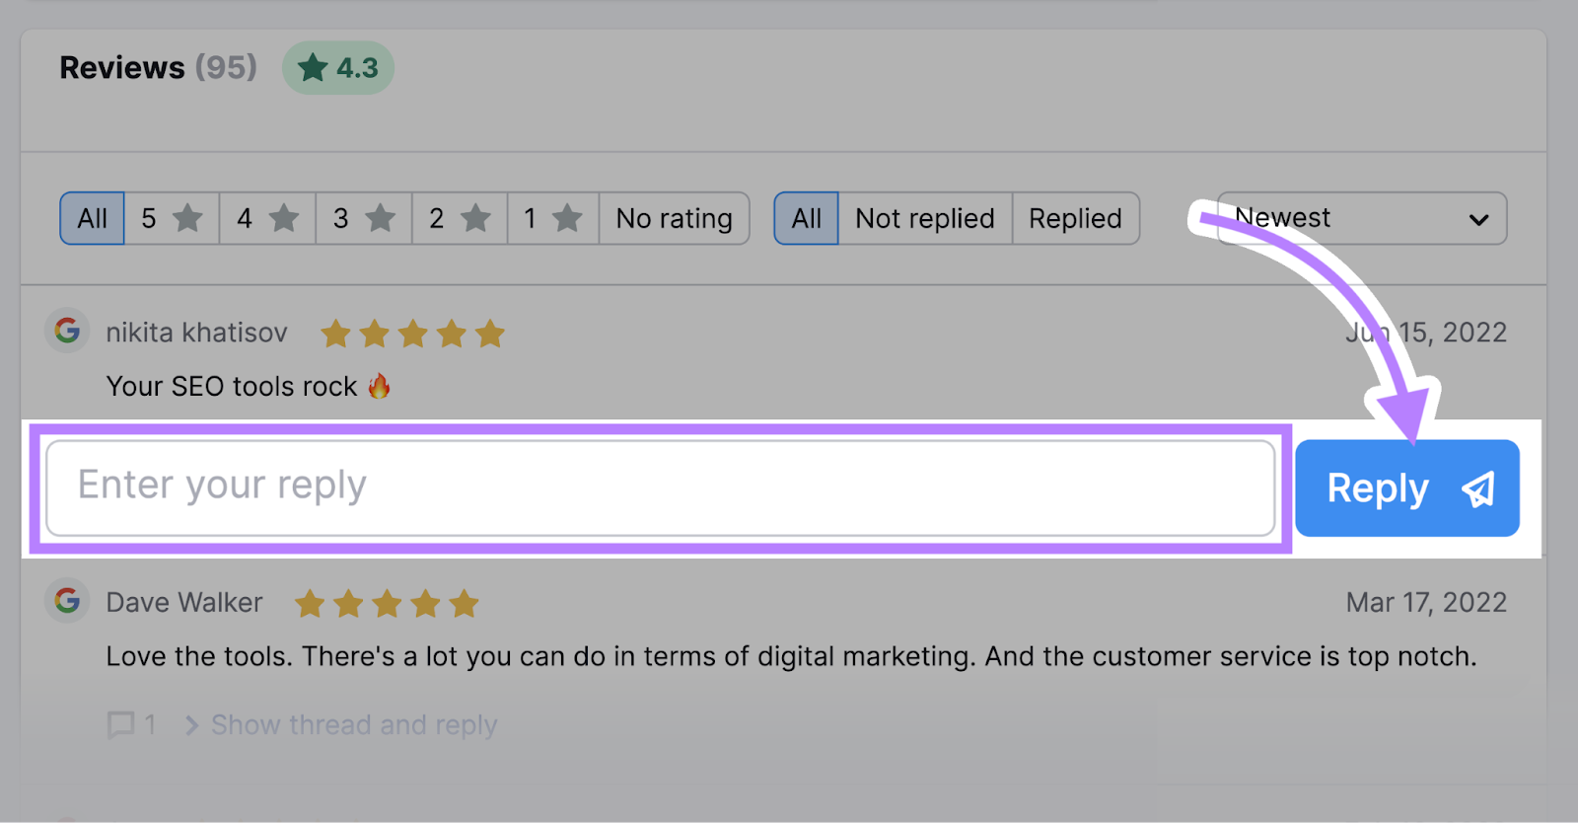Show reviews with 3 stars
The image size is (1578, 823).
click(363, 218)
